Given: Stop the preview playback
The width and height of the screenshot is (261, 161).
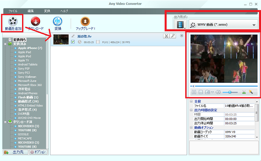Looking at the screenshot, I should (x=201, y=92).
